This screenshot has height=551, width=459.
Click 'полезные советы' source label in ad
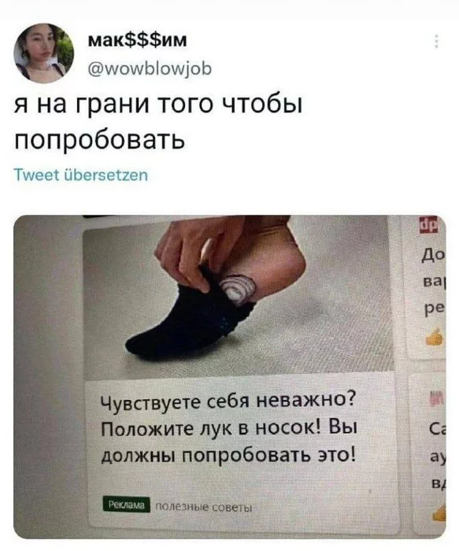pos(203,508)
